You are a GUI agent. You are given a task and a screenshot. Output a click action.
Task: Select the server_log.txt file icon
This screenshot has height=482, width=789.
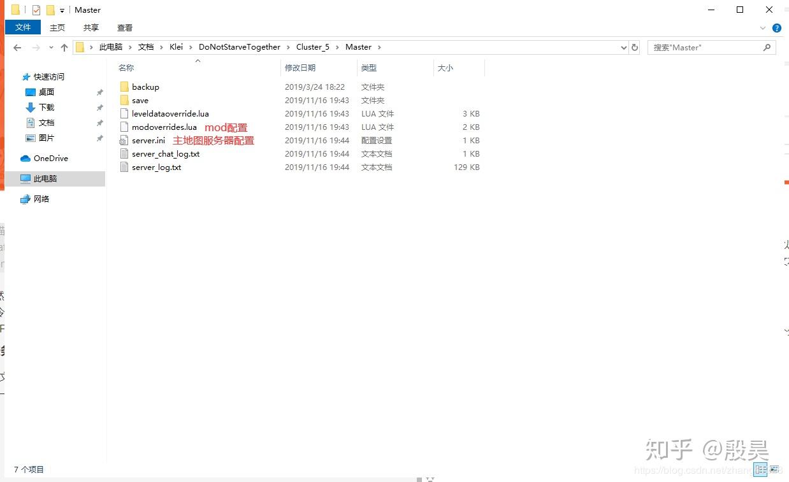pyautogui.click(x=124, y=167)
